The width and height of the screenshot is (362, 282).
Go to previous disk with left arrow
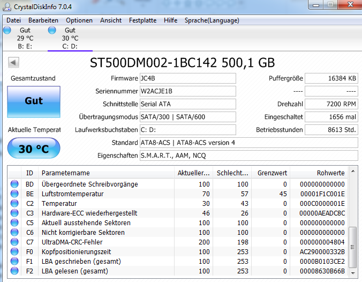pos(13,62)
